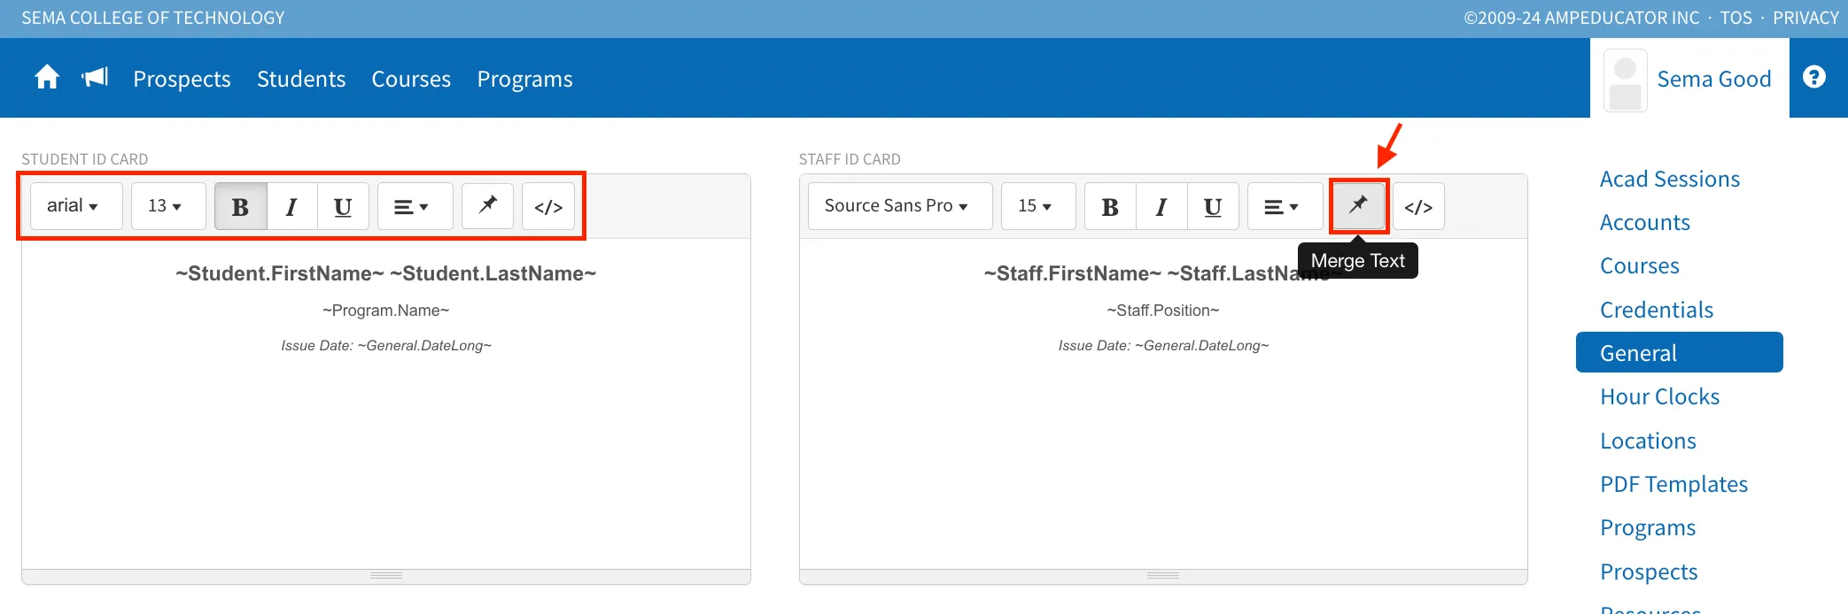The image size is (1848, 614).
Task: Toggle italic in Staff ID Card toolbar
Action: [1161, 206]
